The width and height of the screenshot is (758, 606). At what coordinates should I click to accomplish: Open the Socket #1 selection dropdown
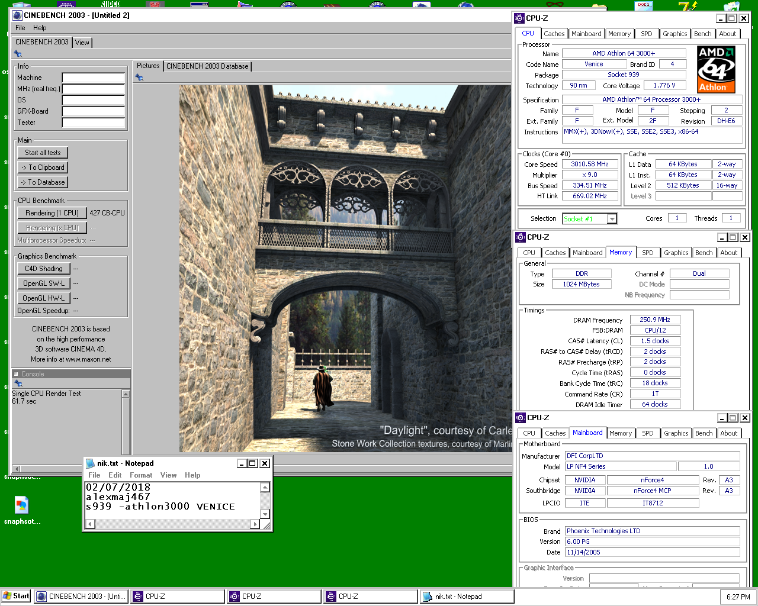click(x=612, y=219)
